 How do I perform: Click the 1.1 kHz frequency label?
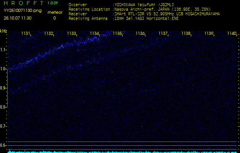pos(3,50)
